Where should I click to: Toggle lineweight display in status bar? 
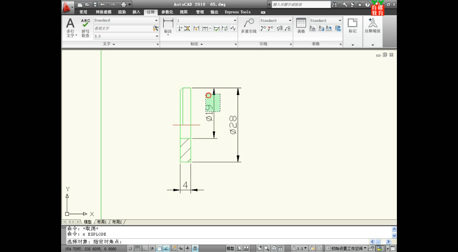pos(188,248)
